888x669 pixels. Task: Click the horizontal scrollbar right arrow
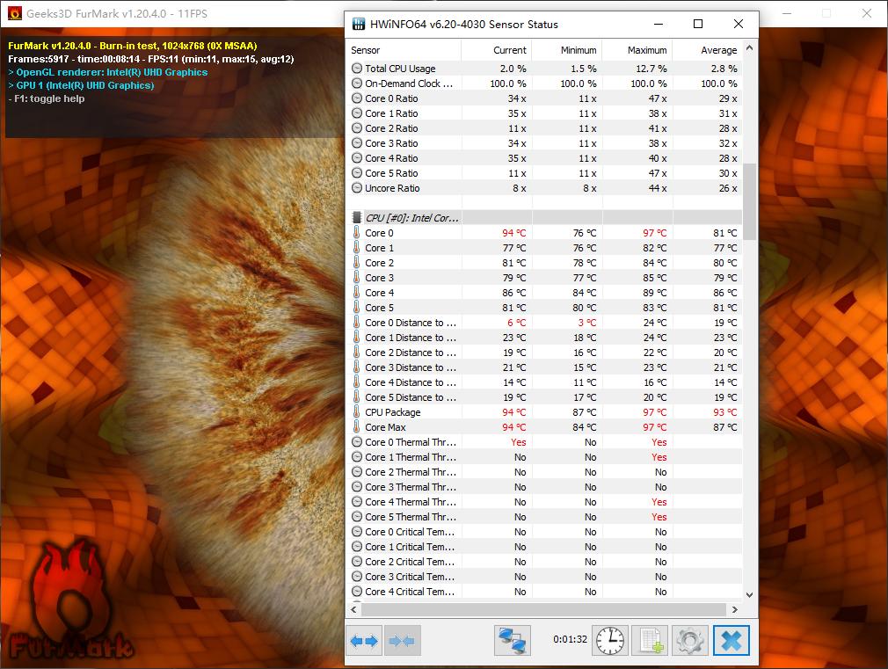tap(734, 609)
